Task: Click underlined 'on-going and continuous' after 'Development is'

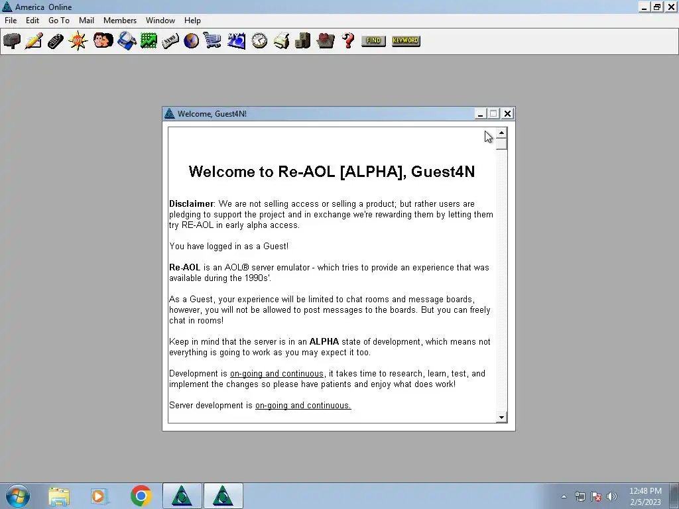Action: tap(277, 374)
